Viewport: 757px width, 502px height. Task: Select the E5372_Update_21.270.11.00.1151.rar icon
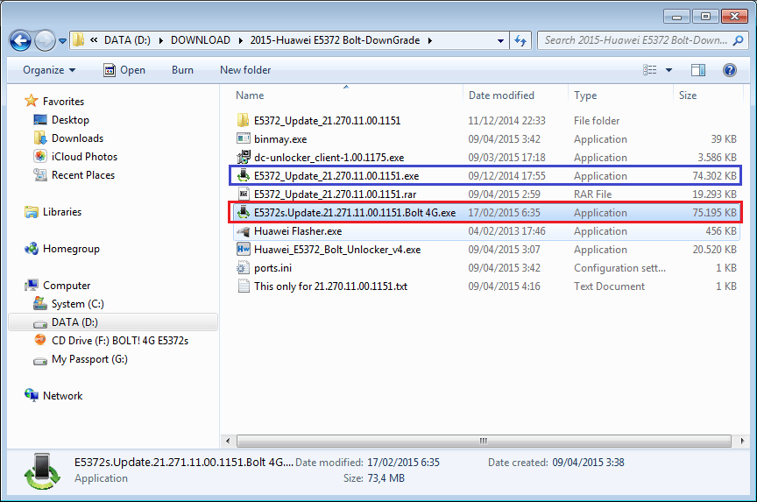click(244, 194)
